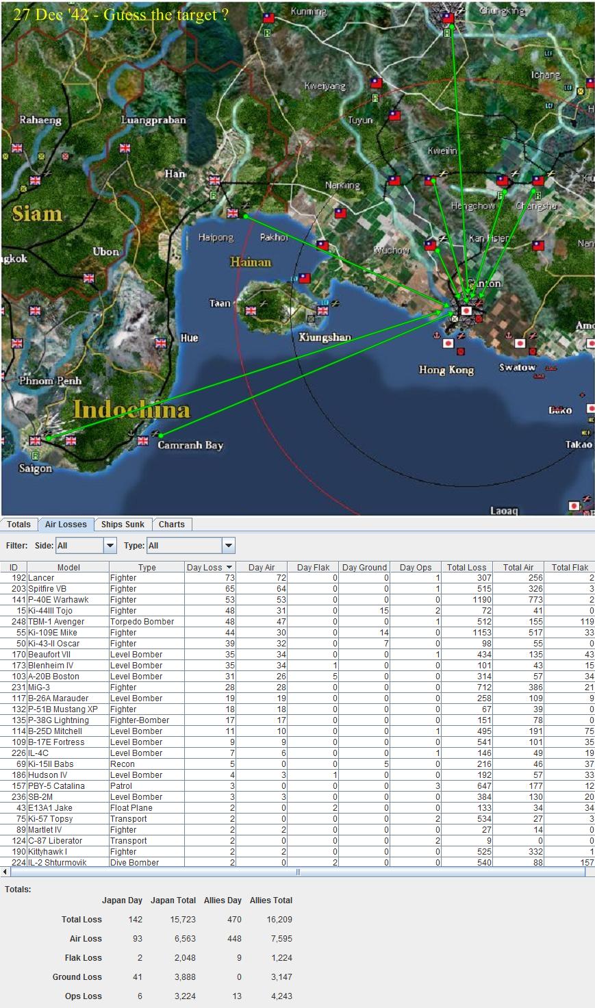Click the Total Flak column header
This screenshot has height=1008, width=595.
tap(570, 567)
